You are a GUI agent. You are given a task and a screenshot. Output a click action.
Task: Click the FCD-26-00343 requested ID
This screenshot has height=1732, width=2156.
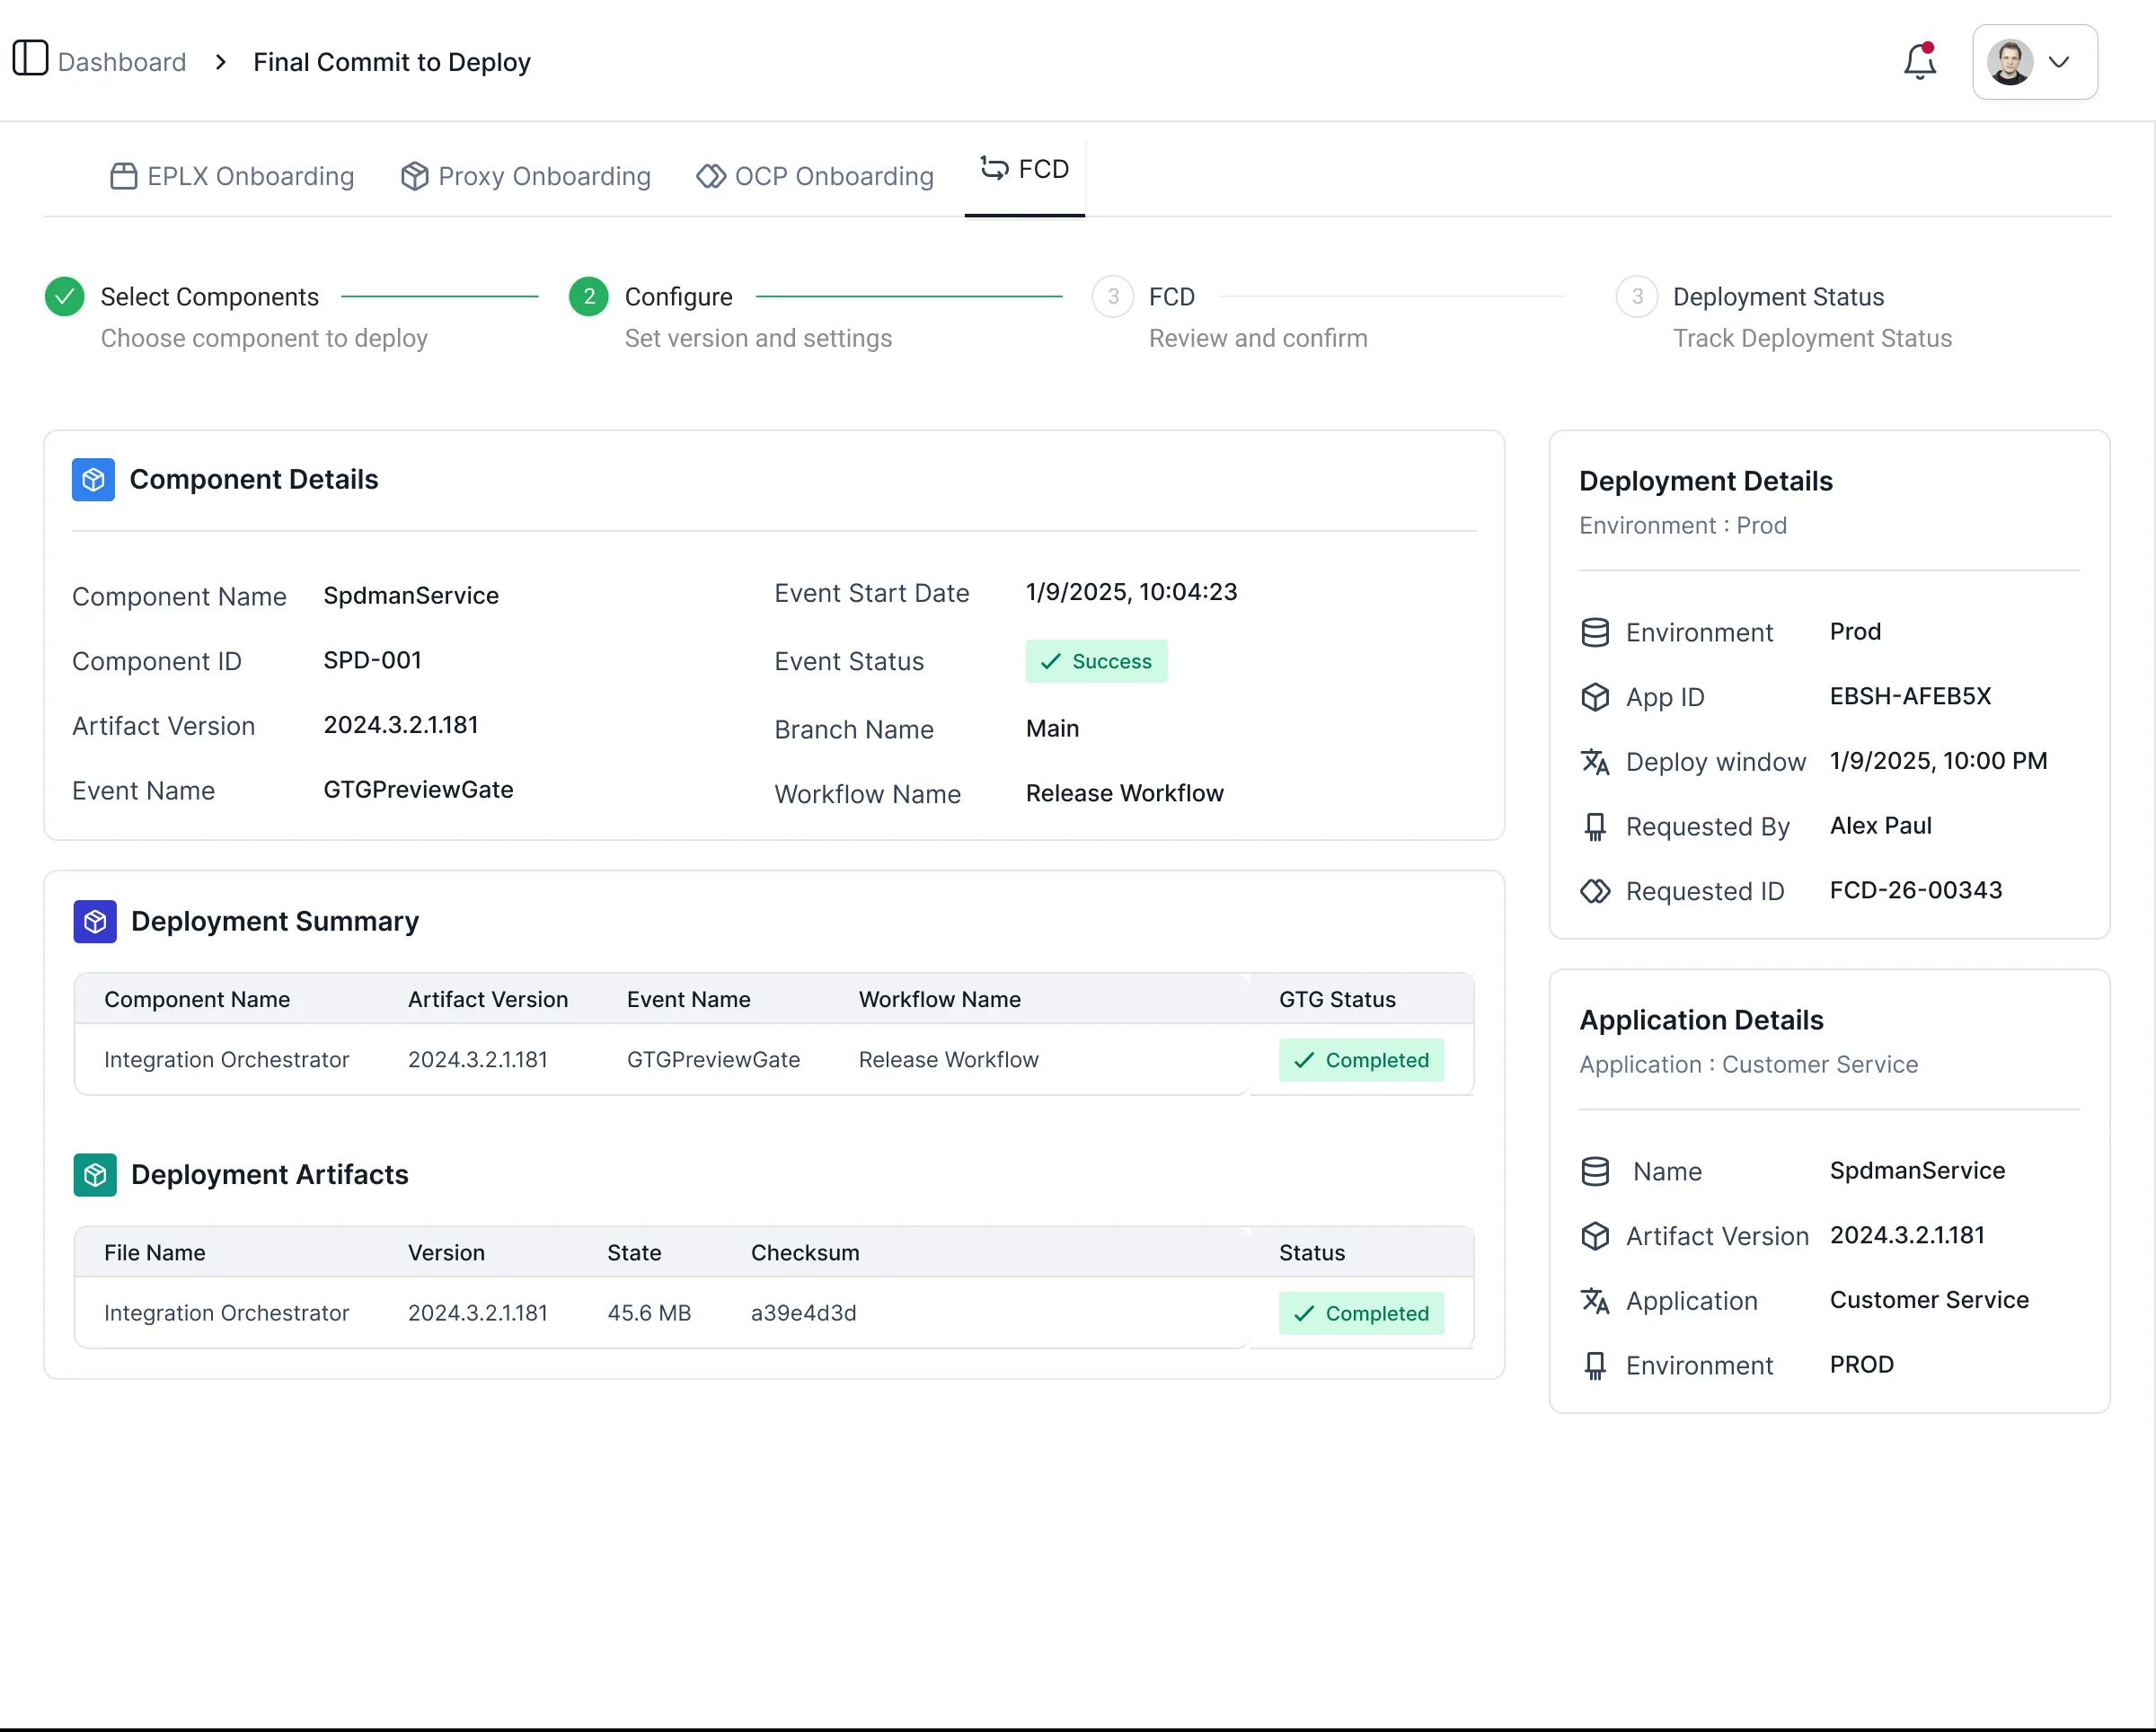1916,890
